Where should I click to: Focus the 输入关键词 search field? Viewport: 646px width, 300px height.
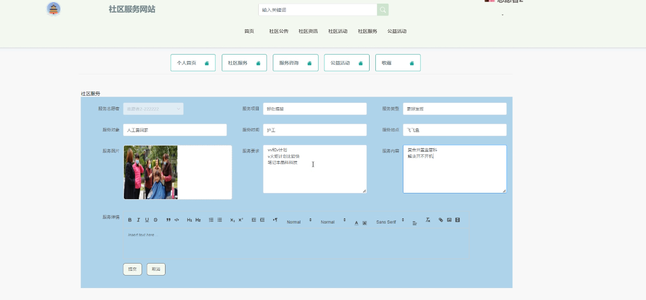pyautogui.click(x=318, y=10)
